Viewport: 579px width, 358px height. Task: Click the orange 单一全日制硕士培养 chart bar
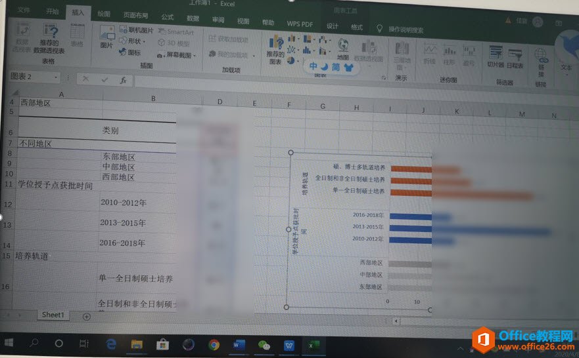461,194
